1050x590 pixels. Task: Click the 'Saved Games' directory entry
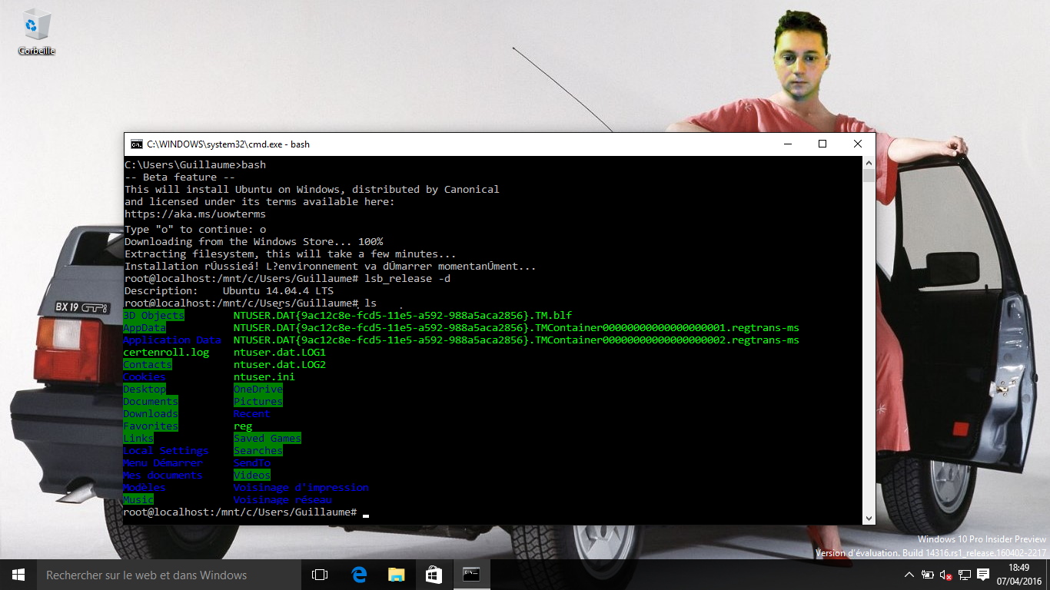pos(267,439)
